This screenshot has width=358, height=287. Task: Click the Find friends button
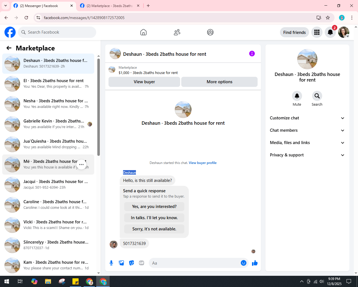click(x=295, y=32)
